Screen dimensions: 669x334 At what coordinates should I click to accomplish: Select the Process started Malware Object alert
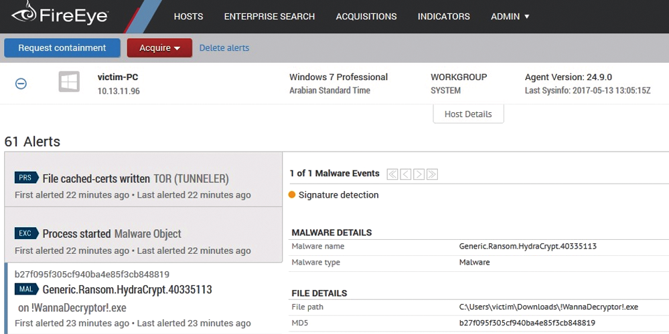tap(143, 235)
